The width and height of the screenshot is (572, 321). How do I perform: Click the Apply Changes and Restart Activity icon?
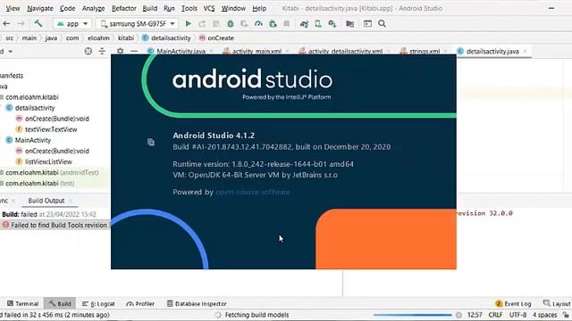(202, 24)
